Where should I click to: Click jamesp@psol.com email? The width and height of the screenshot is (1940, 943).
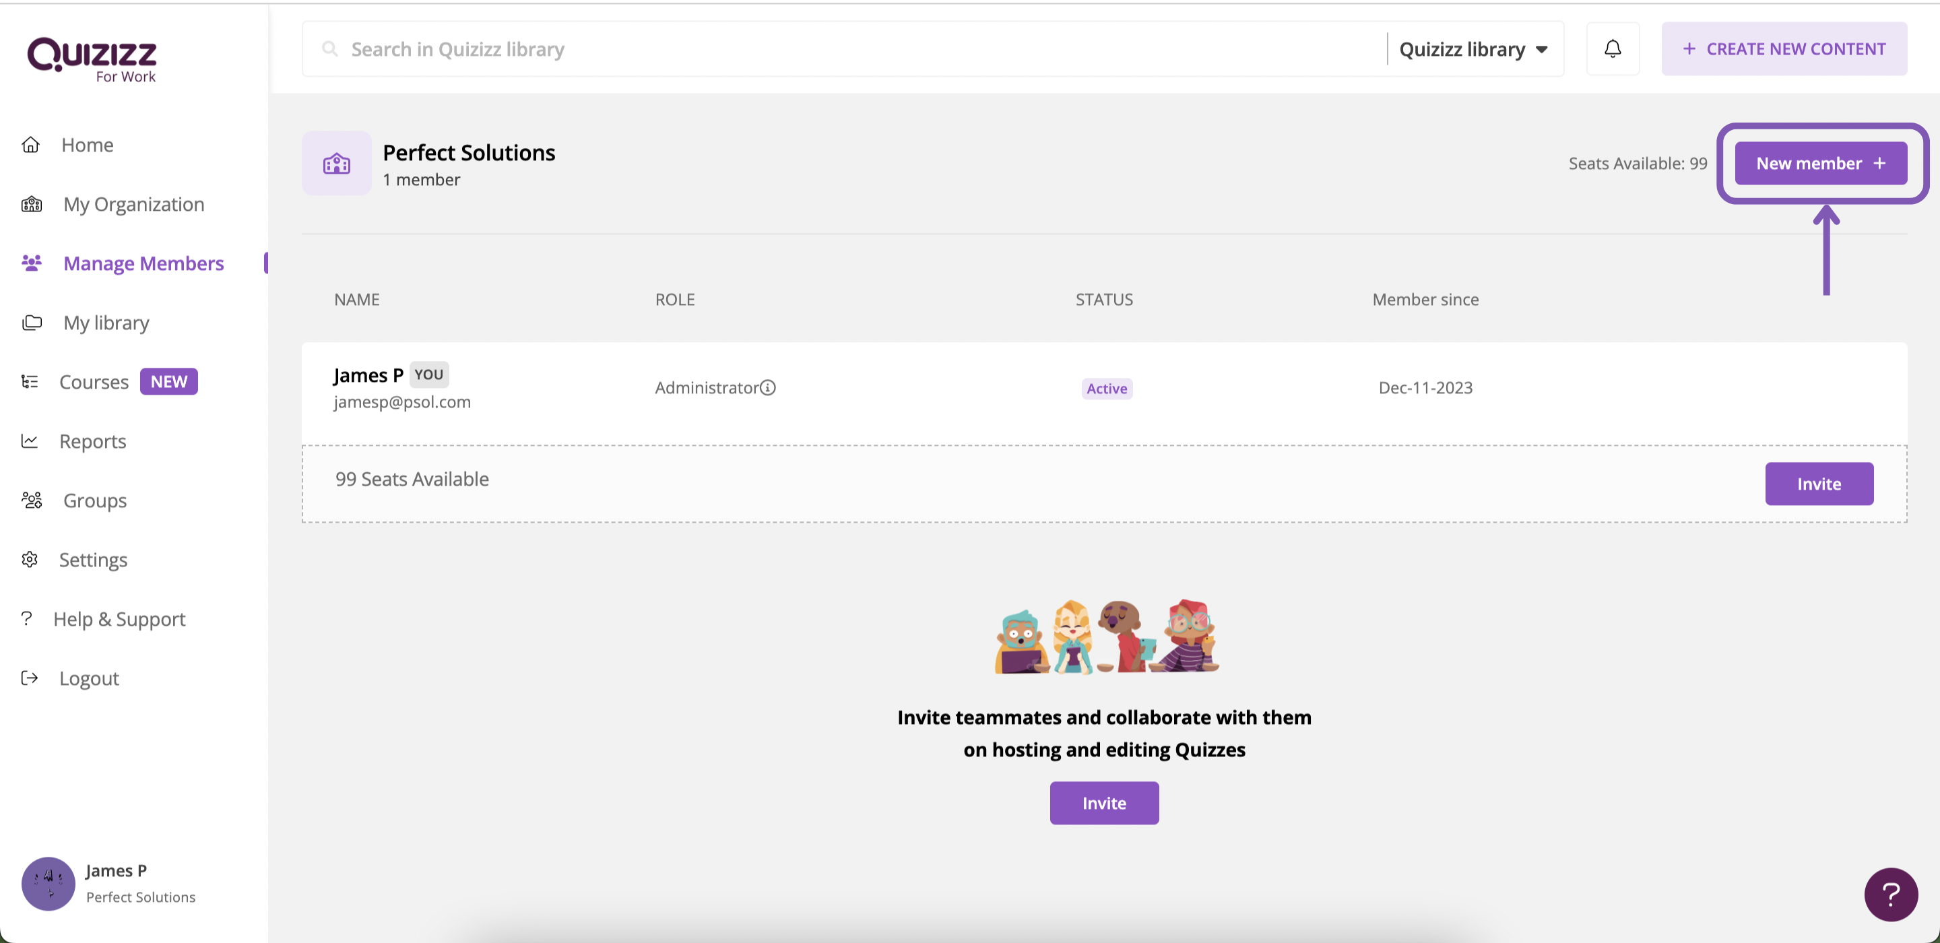pyautogui.click(x=402, y=402)
